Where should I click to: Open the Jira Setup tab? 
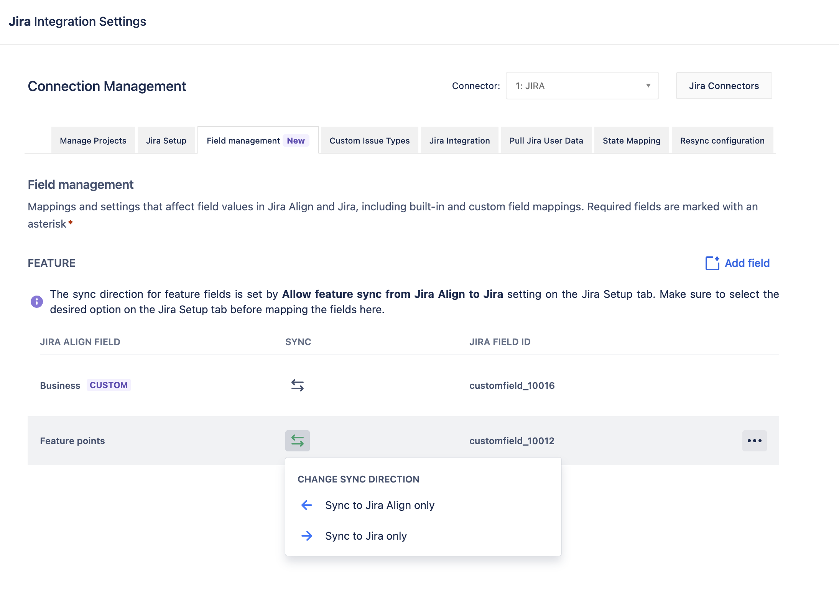click(x=166, y=140)
